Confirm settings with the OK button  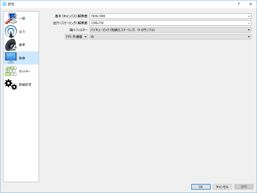click(201, 187)
